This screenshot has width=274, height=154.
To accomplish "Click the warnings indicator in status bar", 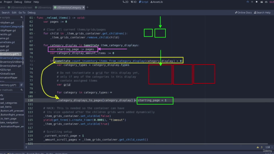I will 259,147.
